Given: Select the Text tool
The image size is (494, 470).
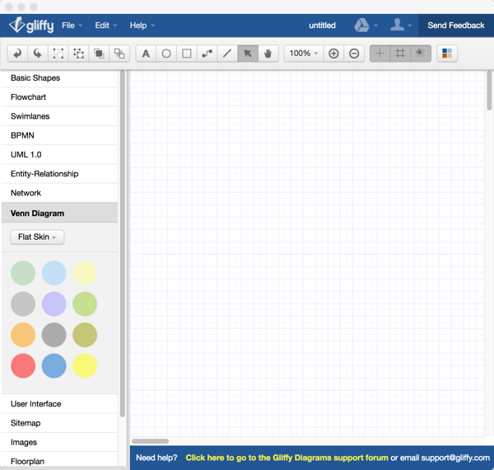Looking at the screenshot, I should (146, 54).
